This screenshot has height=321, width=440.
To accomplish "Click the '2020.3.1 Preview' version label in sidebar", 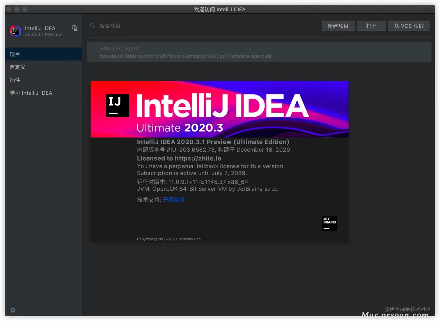I will point(43,34).
